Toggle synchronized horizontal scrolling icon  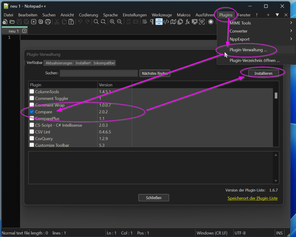tap(136, 22)
